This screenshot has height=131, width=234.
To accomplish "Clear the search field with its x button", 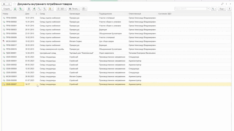I will click(x=208, y=9).
